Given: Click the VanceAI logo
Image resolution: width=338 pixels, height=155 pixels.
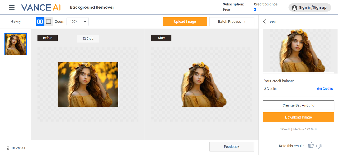Looking at the screenshot, I should [41, 7].
